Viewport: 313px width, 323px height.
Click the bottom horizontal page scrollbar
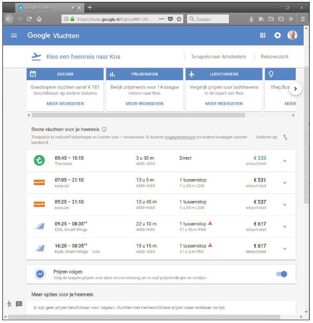[144, 316]
